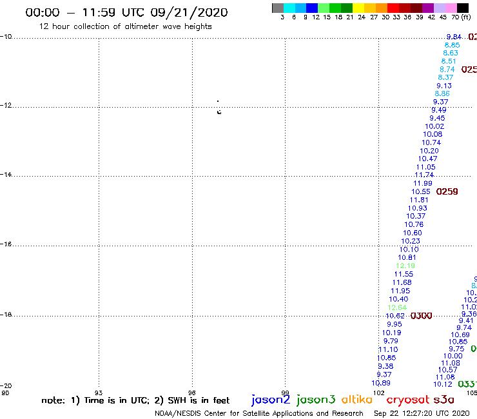This screenshot has width=477, height=419.
Task: Click the black legend swatch
Action: tap(463, 8)
